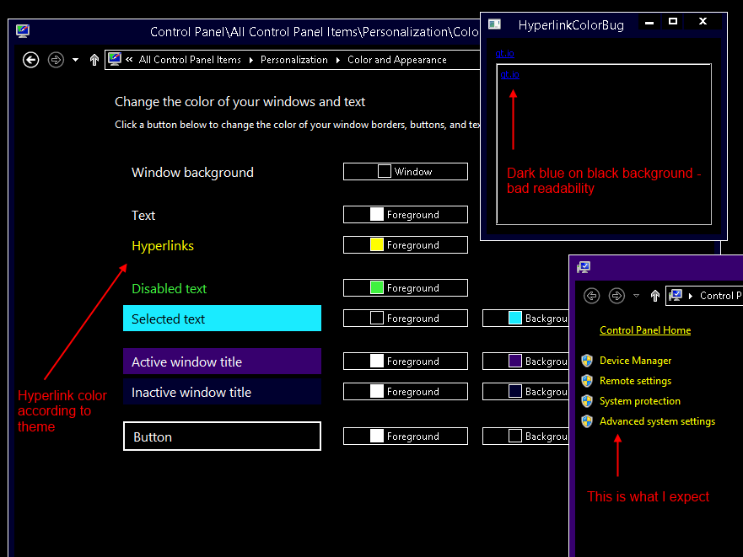This screenshot has height=557, width=743.
Task: Click the shield icon beside System protection
Action: [587, 401]
